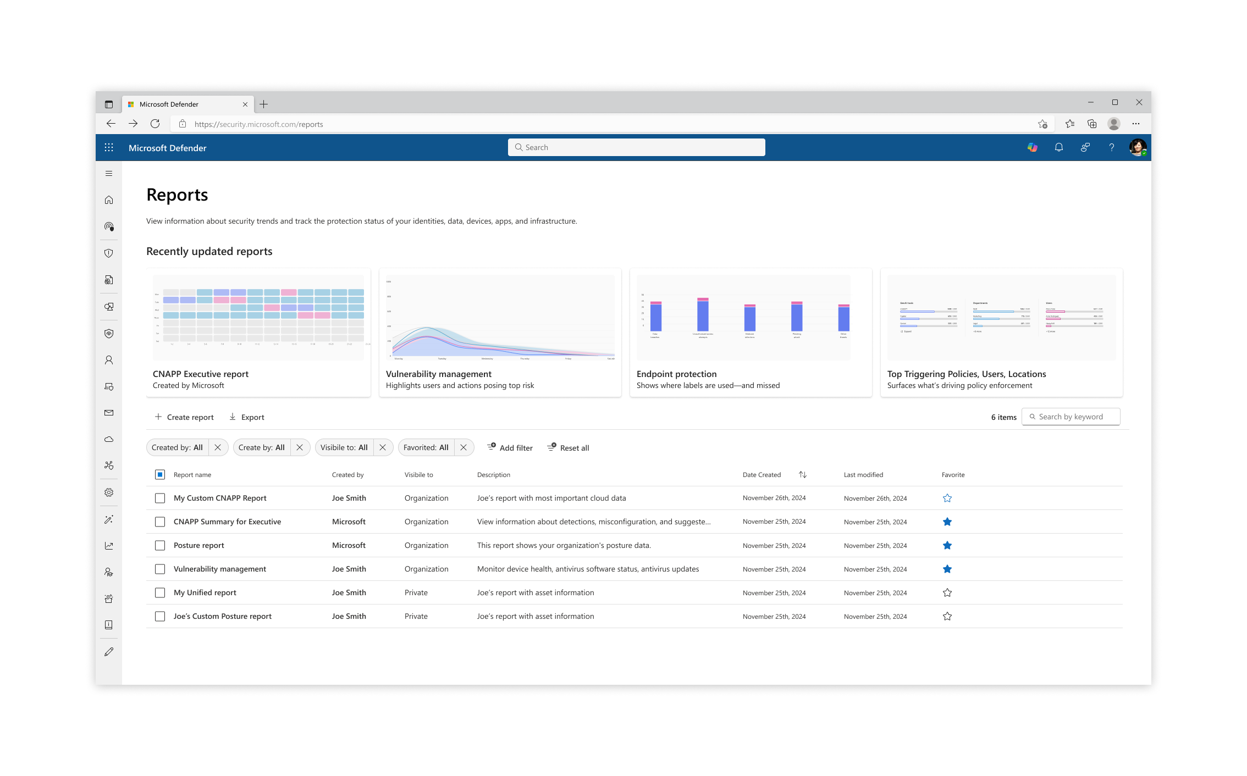Open the Visibile to: All filter
The width and height of the screenshot is (1247, 776).
(344, 447)
